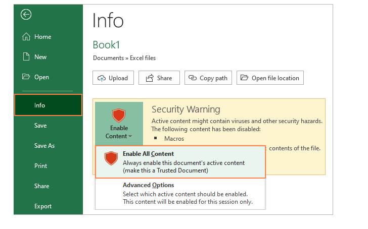Click Open file location folder button
The width and height of the screenshot is (368, 229).
click(x=270, y=78)
